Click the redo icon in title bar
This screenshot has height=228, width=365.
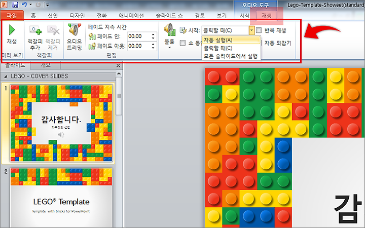[39, 5]
